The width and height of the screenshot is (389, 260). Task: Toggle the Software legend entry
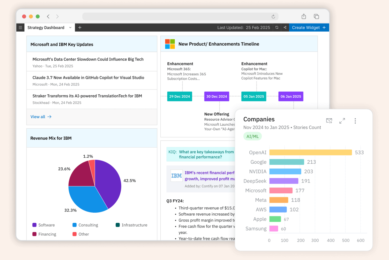[44, 225]
